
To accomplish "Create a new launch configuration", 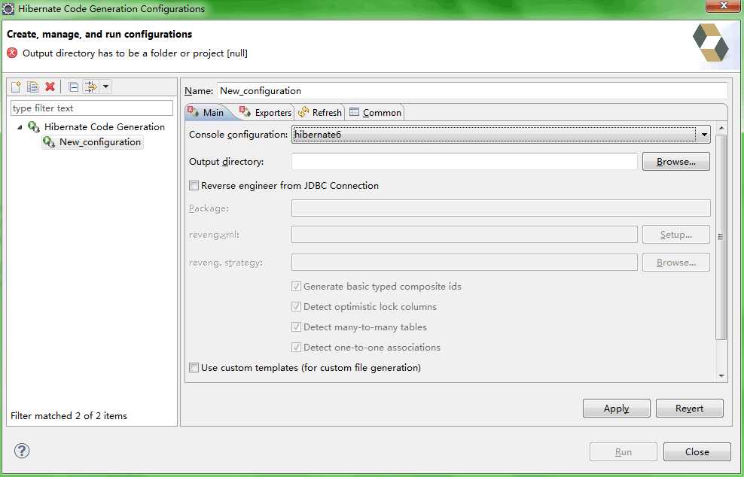I will coord(16,87).
